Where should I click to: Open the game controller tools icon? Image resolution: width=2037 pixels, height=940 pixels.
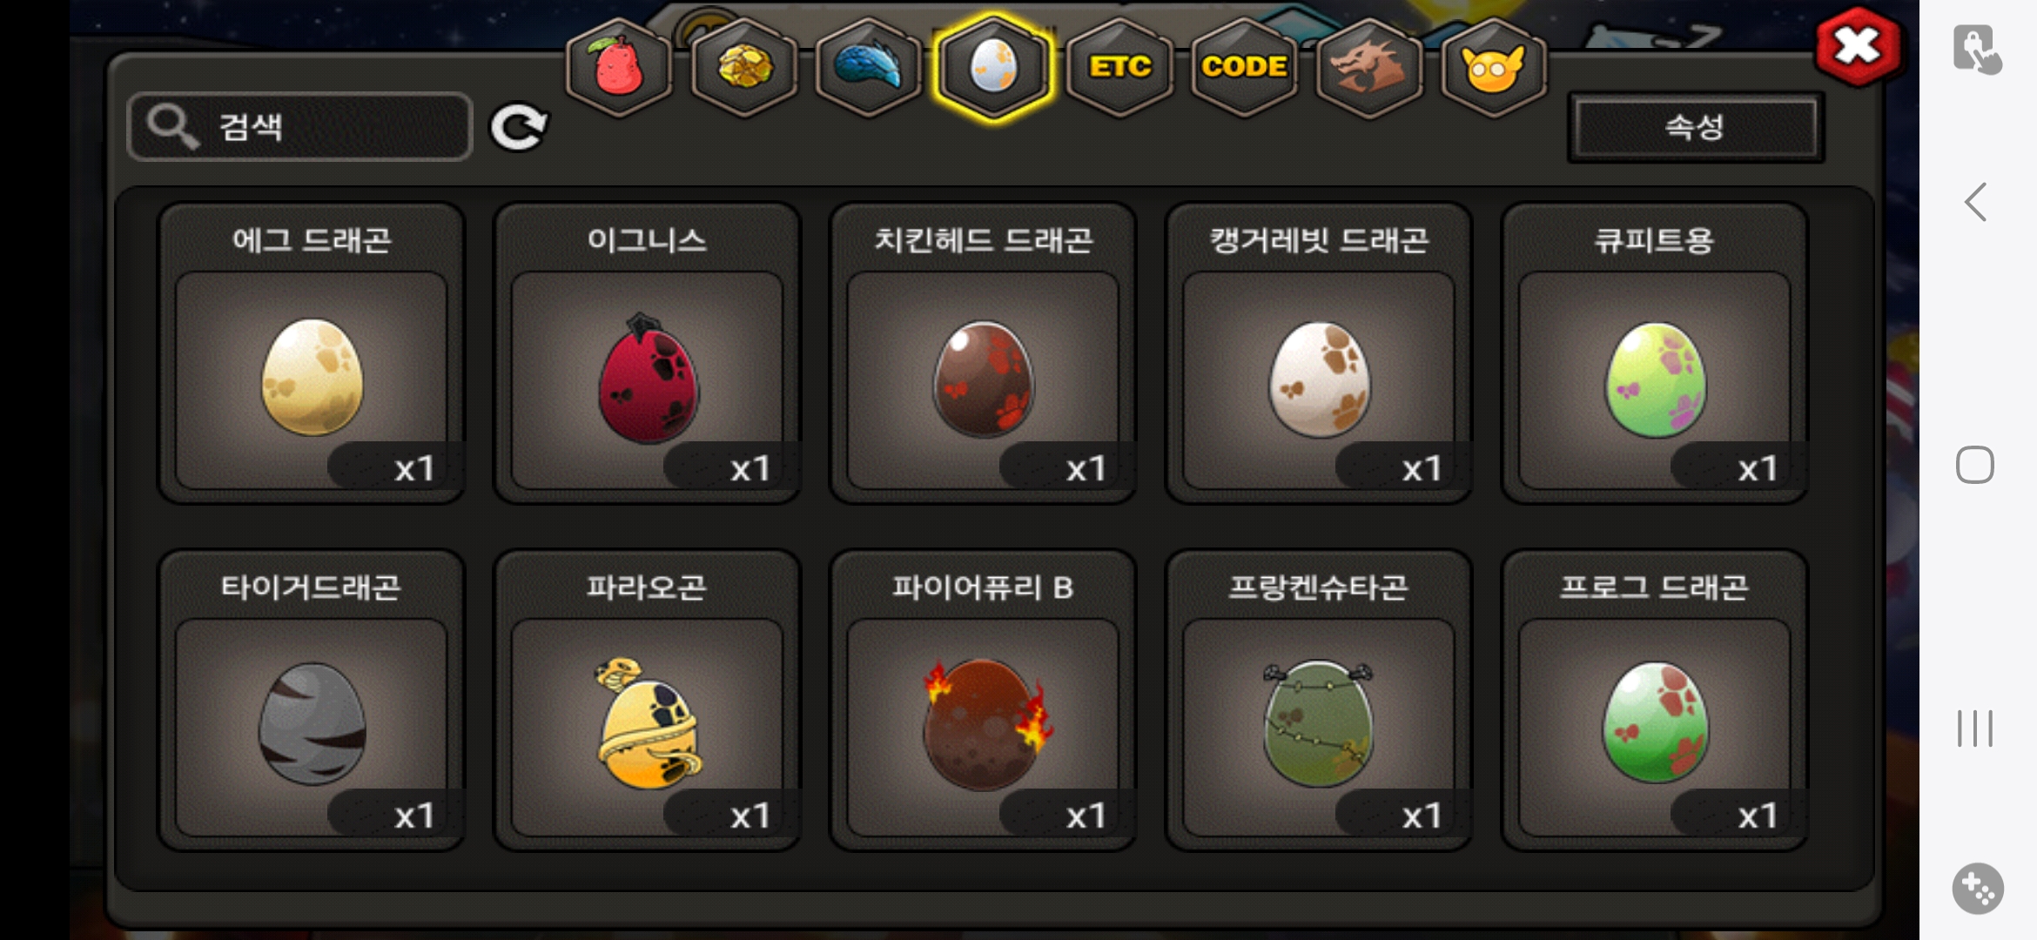1977,889
